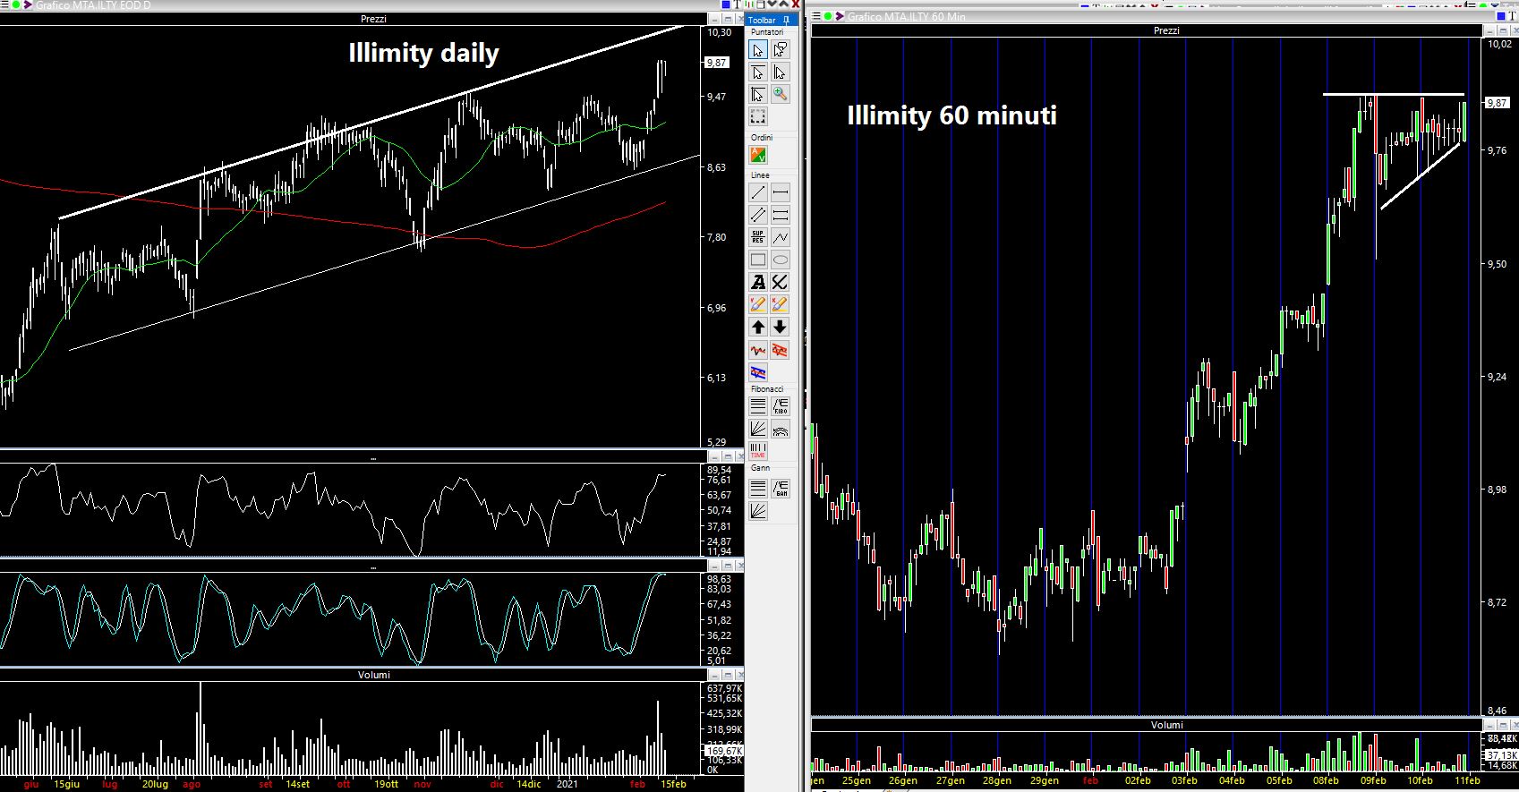The height and width of the screenshot is (792, 1519).
Task: Click the candlestick chart type icon
Action: coord(750,4)
